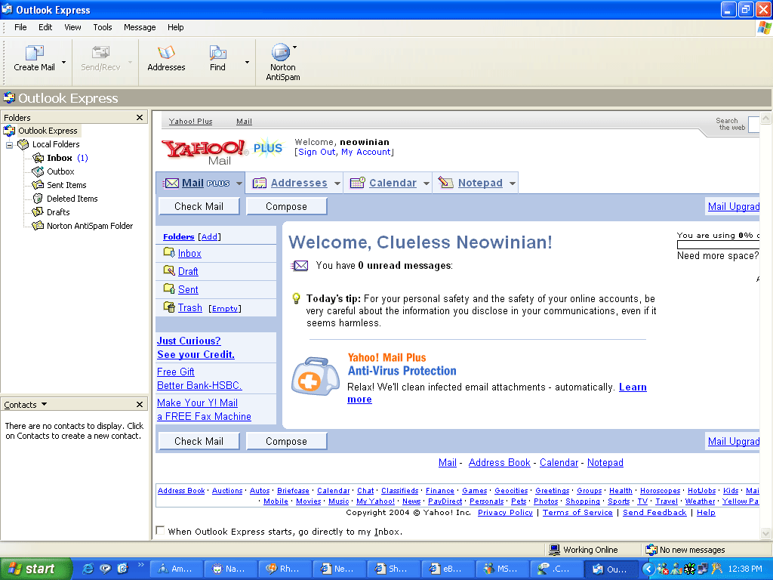Click the Search the web input field
Image resolution: width=773 pixels, height=580 pixels.
pos(754,124)
